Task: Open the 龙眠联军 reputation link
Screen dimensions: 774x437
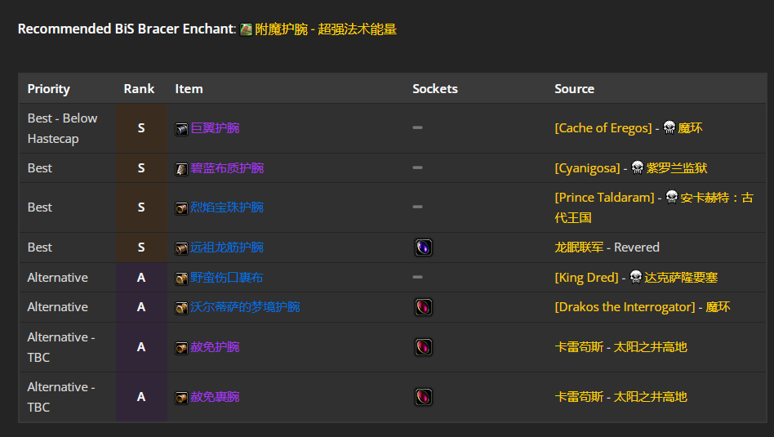Action: (579, 247)
